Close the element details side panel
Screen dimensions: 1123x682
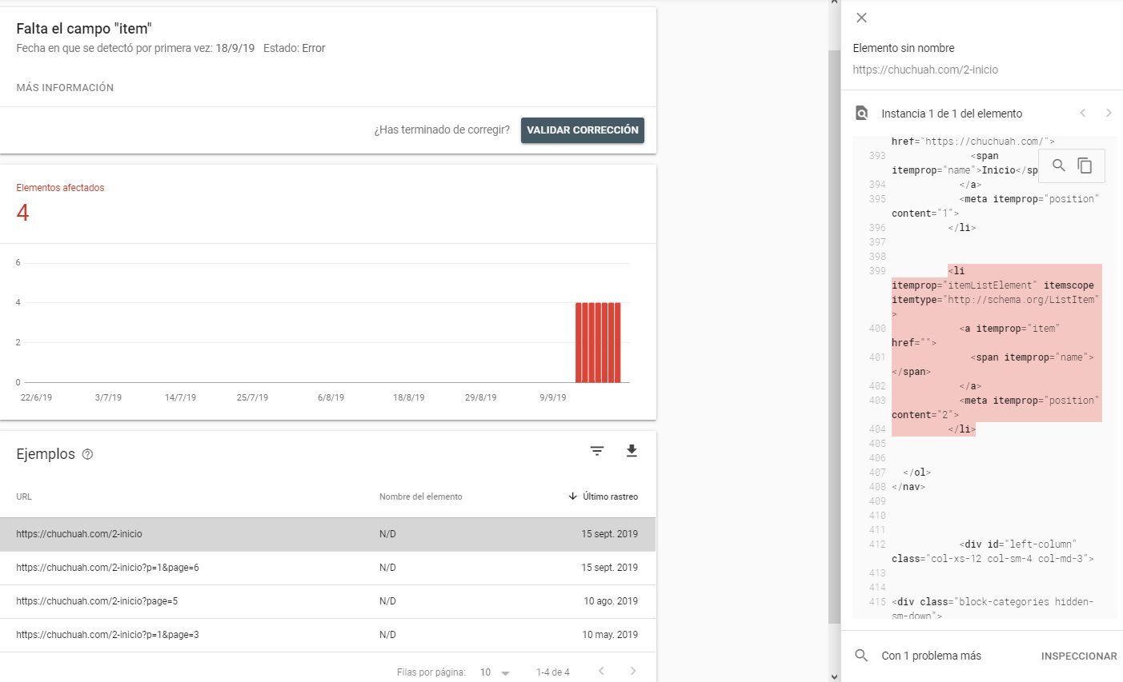tap(861, 18)
